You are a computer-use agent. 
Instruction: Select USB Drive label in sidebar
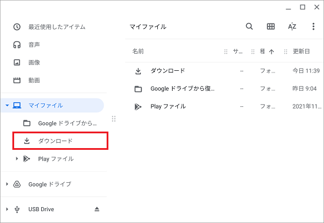pos(41,209)
